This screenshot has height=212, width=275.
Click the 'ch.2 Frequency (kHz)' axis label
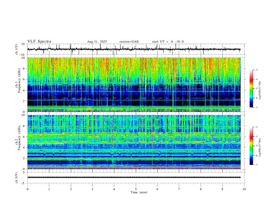[x=18, y=142]
